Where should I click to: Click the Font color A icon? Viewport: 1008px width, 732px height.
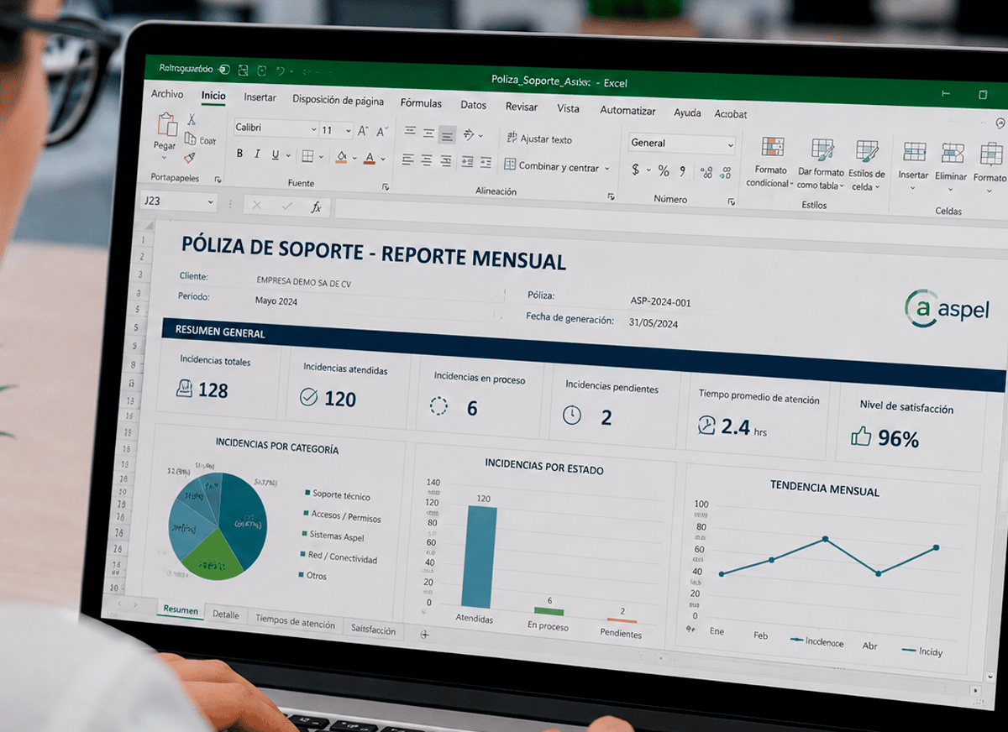click(x=370, y=157)
